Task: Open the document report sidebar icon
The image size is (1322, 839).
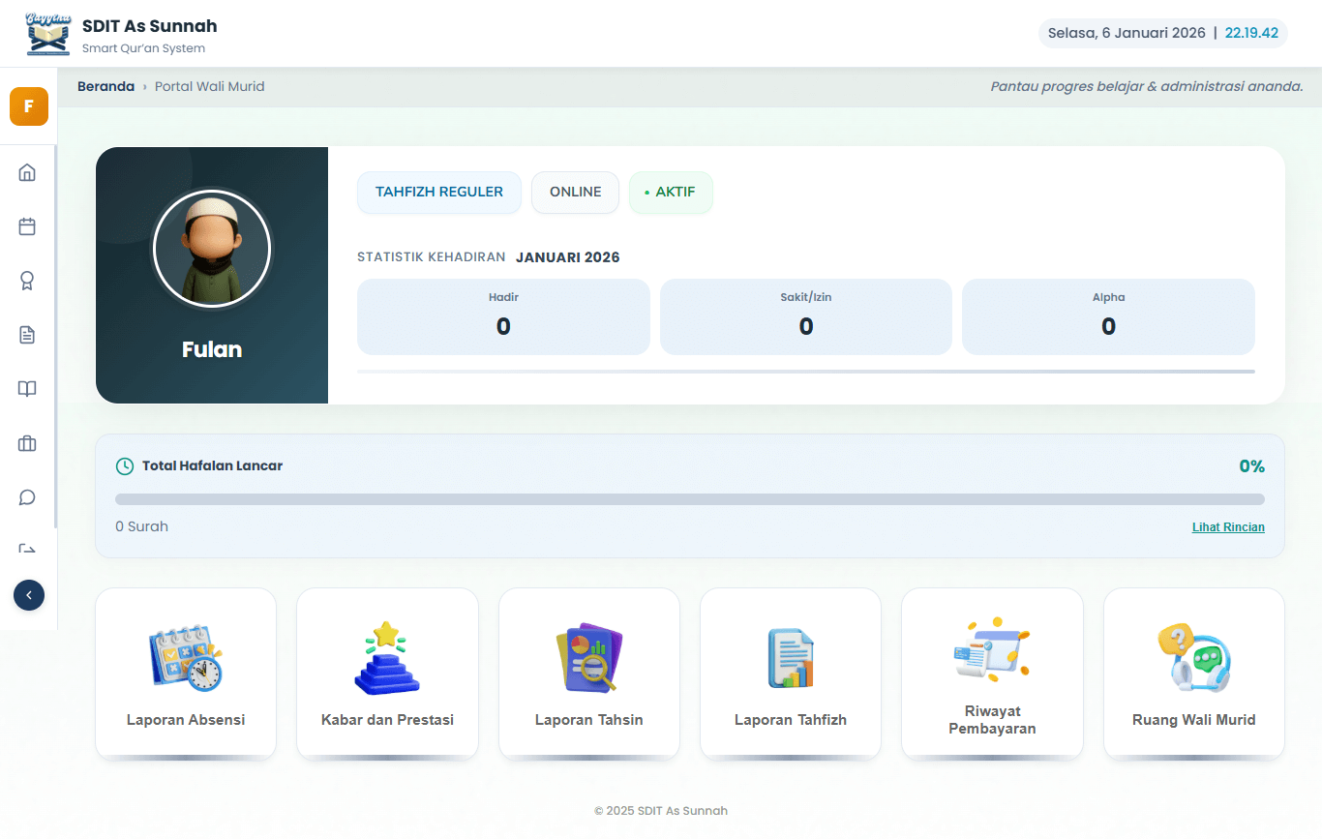Action: tap(27, 335)
